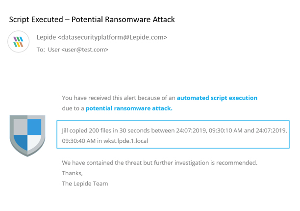The height and width of the screenshot is (211, 300).
Task: Click recipient address user@test.com
Action: pyautogui.click(x=85, y=50)
